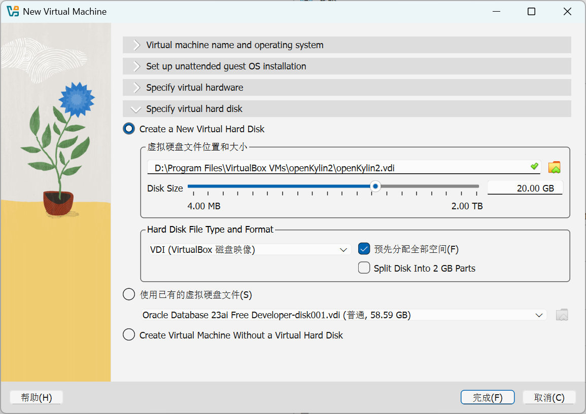The height and width of the screenshot is (414, 586).
Task: Open Oracle Database 23ai disk dropdown
Action: tap(344, 315)
